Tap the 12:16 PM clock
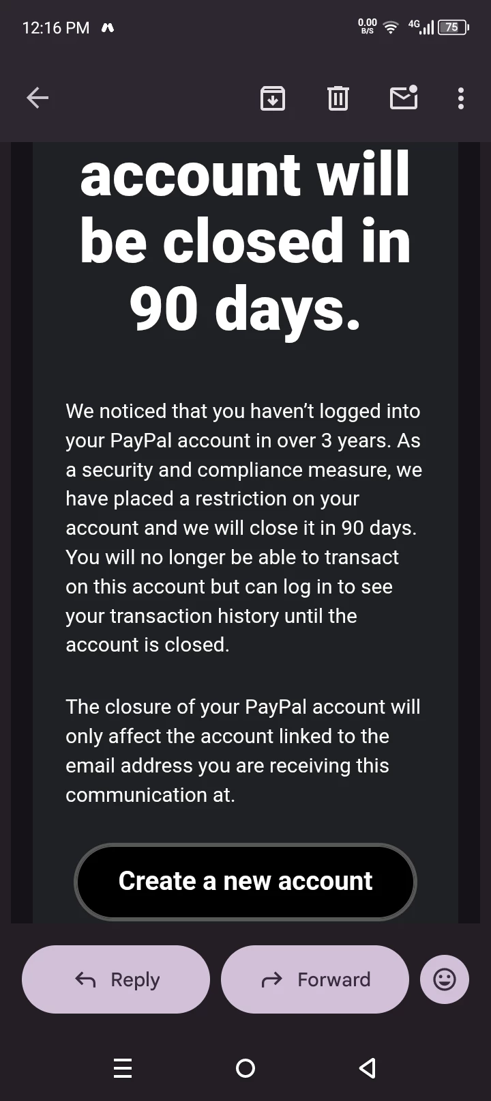Viewport: 491px width, 1101px height. coord(56,28)
